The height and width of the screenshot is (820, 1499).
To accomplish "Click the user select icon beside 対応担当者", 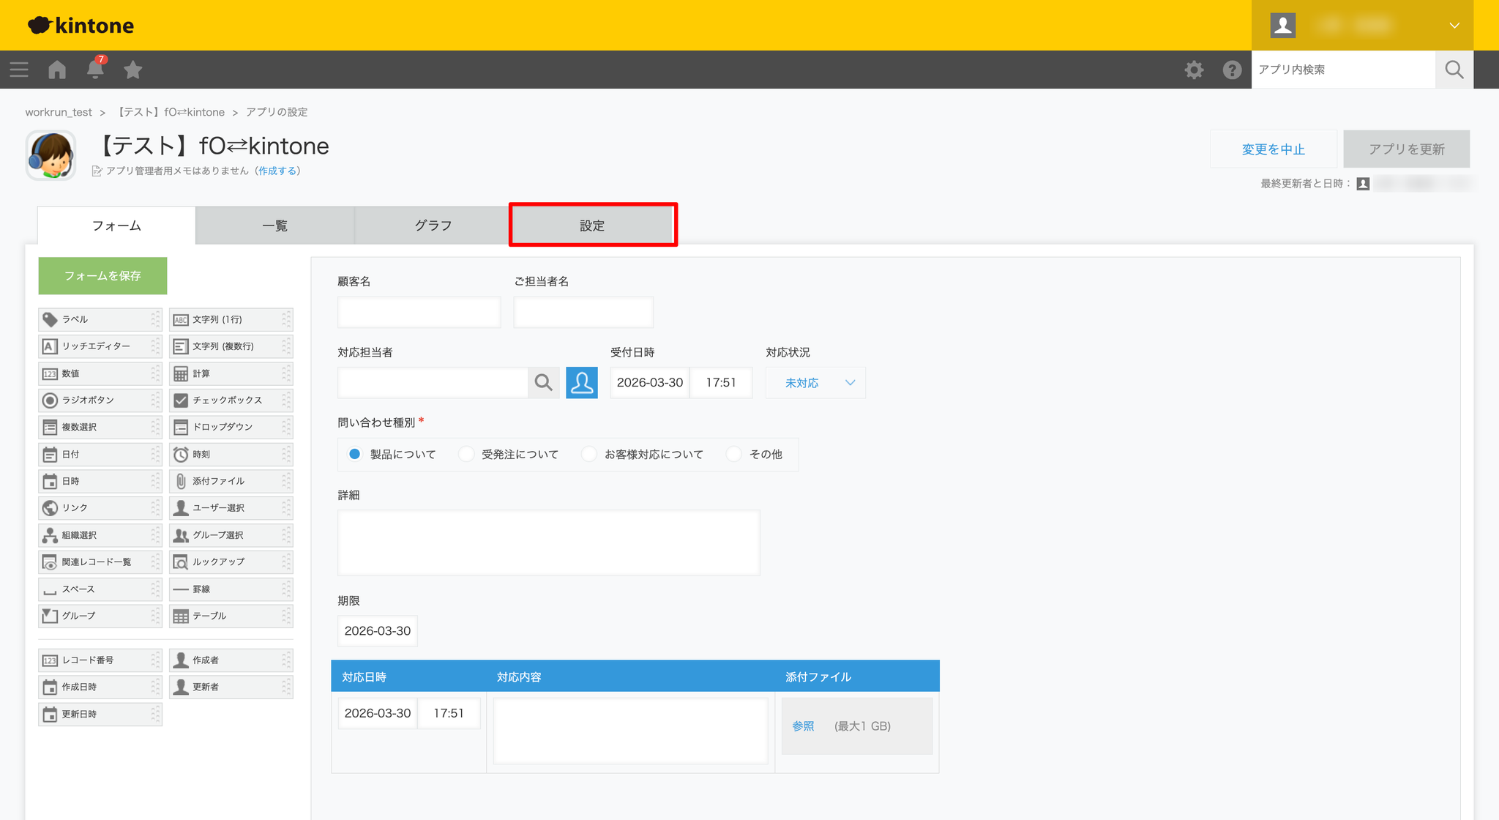I will [581, 383].
